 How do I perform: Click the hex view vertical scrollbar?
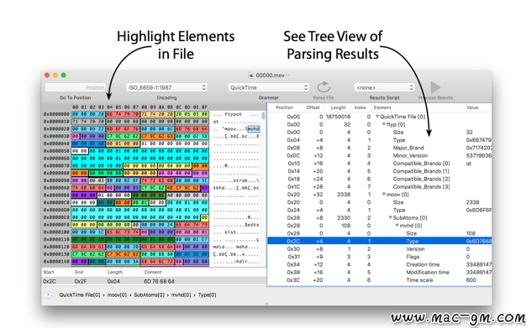tap(263, 116)
